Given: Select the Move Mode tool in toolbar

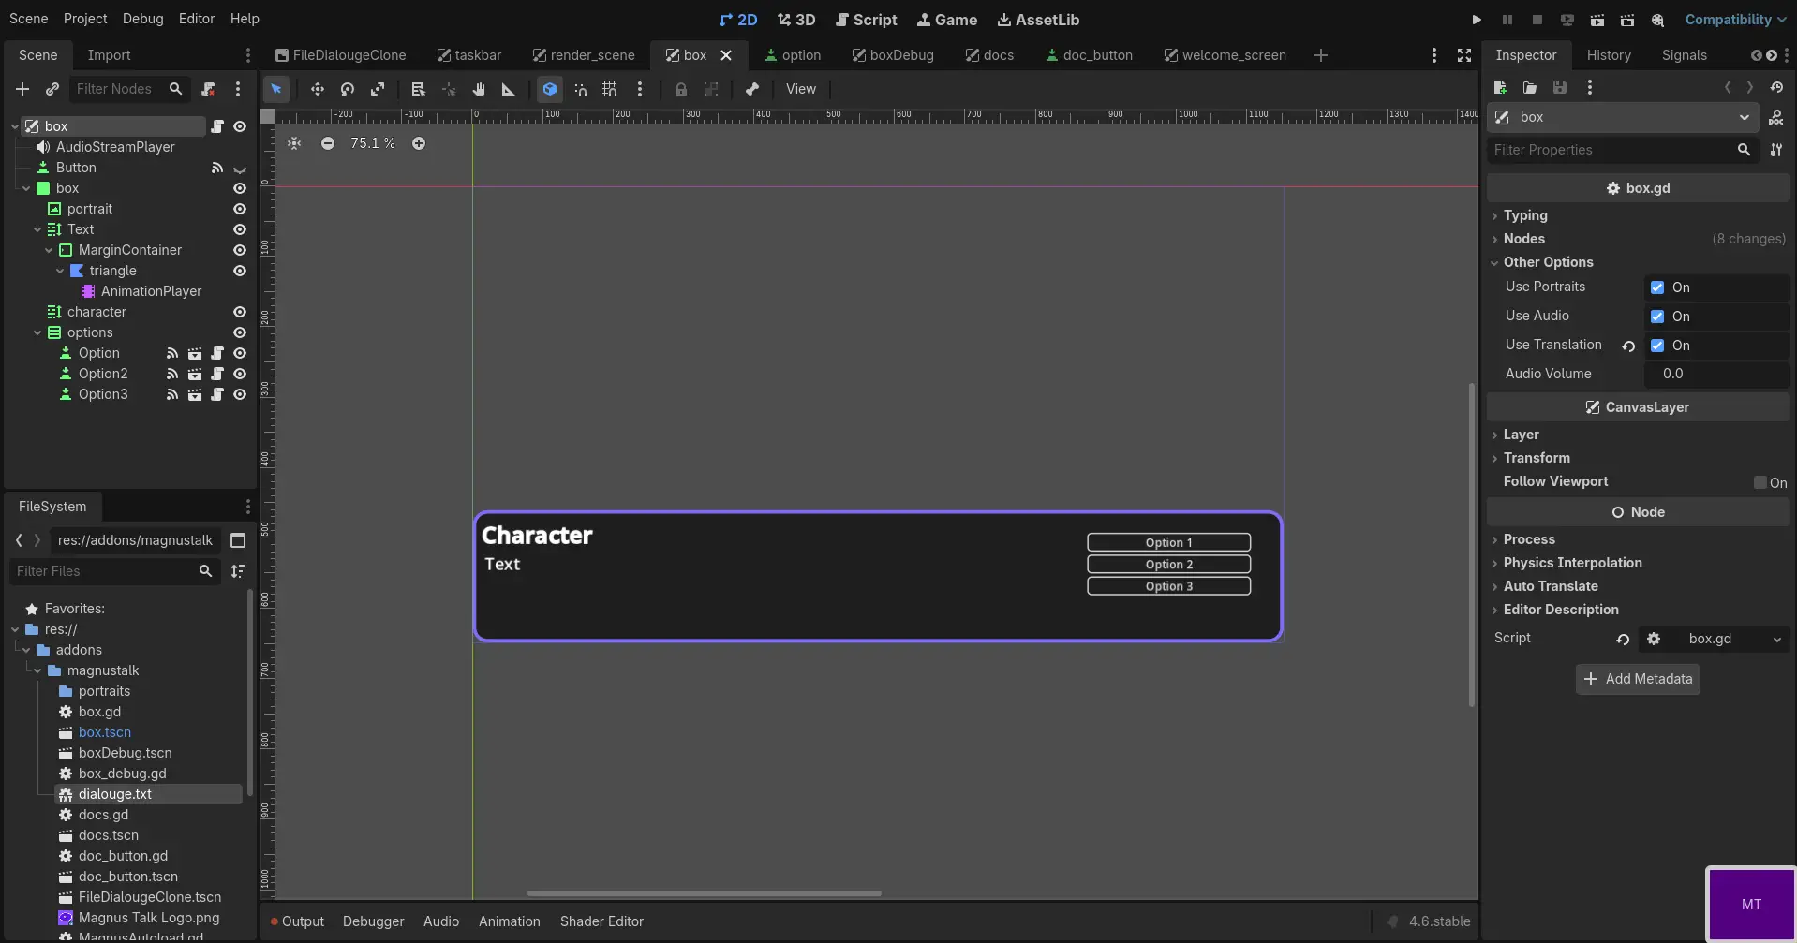Looking at the screenshot, I should (318, 89).
